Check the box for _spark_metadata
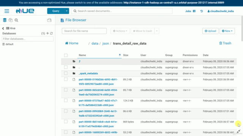 tap(66, 73)
